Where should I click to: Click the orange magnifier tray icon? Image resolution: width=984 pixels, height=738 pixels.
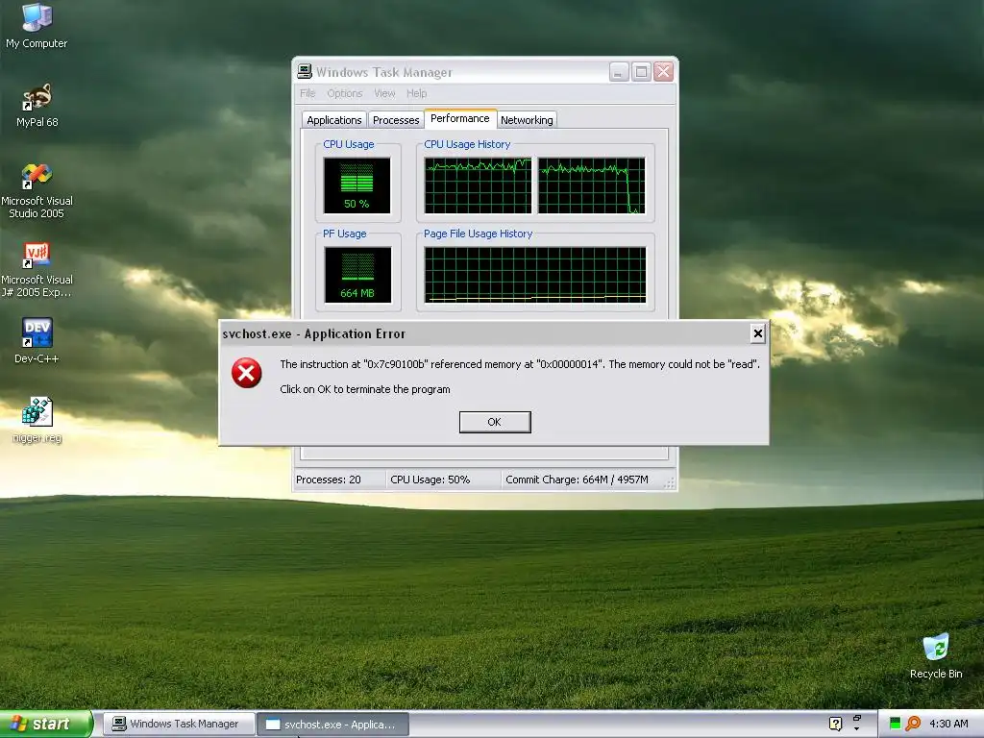tap(913, 724)
